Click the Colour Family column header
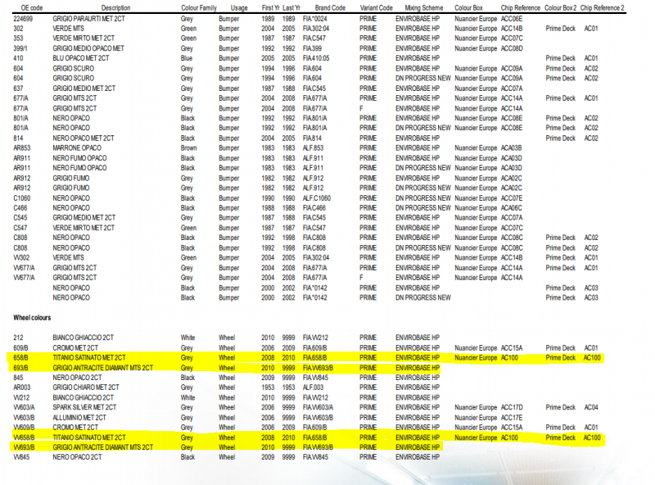Viewport: 655px width, 485px height. [x=199, y=7]
